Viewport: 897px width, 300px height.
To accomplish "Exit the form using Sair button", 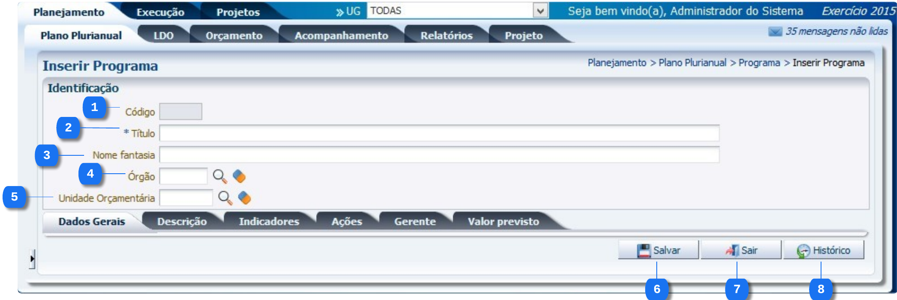I will pyautogui.click(x=741, y=250).
